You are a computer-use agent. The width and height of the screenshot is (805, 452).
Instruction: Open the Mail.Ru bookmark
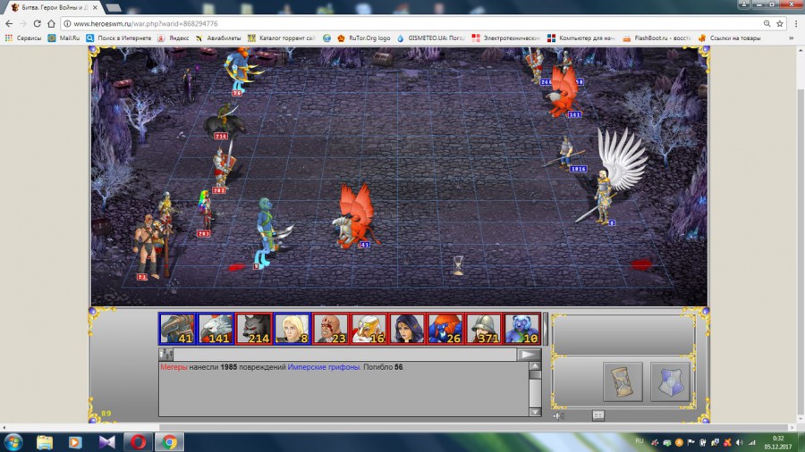(64, 38)
